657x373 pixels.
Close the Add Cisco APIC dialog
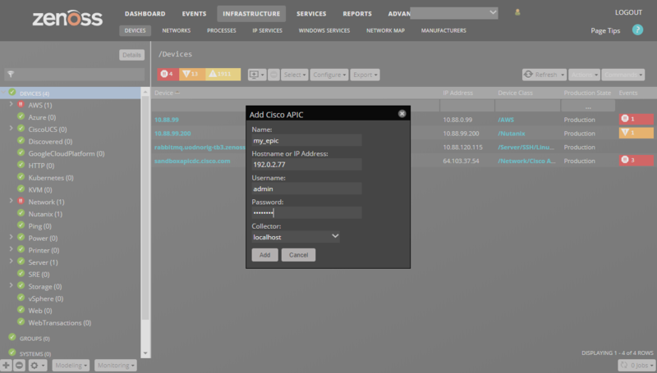[x=402, y=114]
